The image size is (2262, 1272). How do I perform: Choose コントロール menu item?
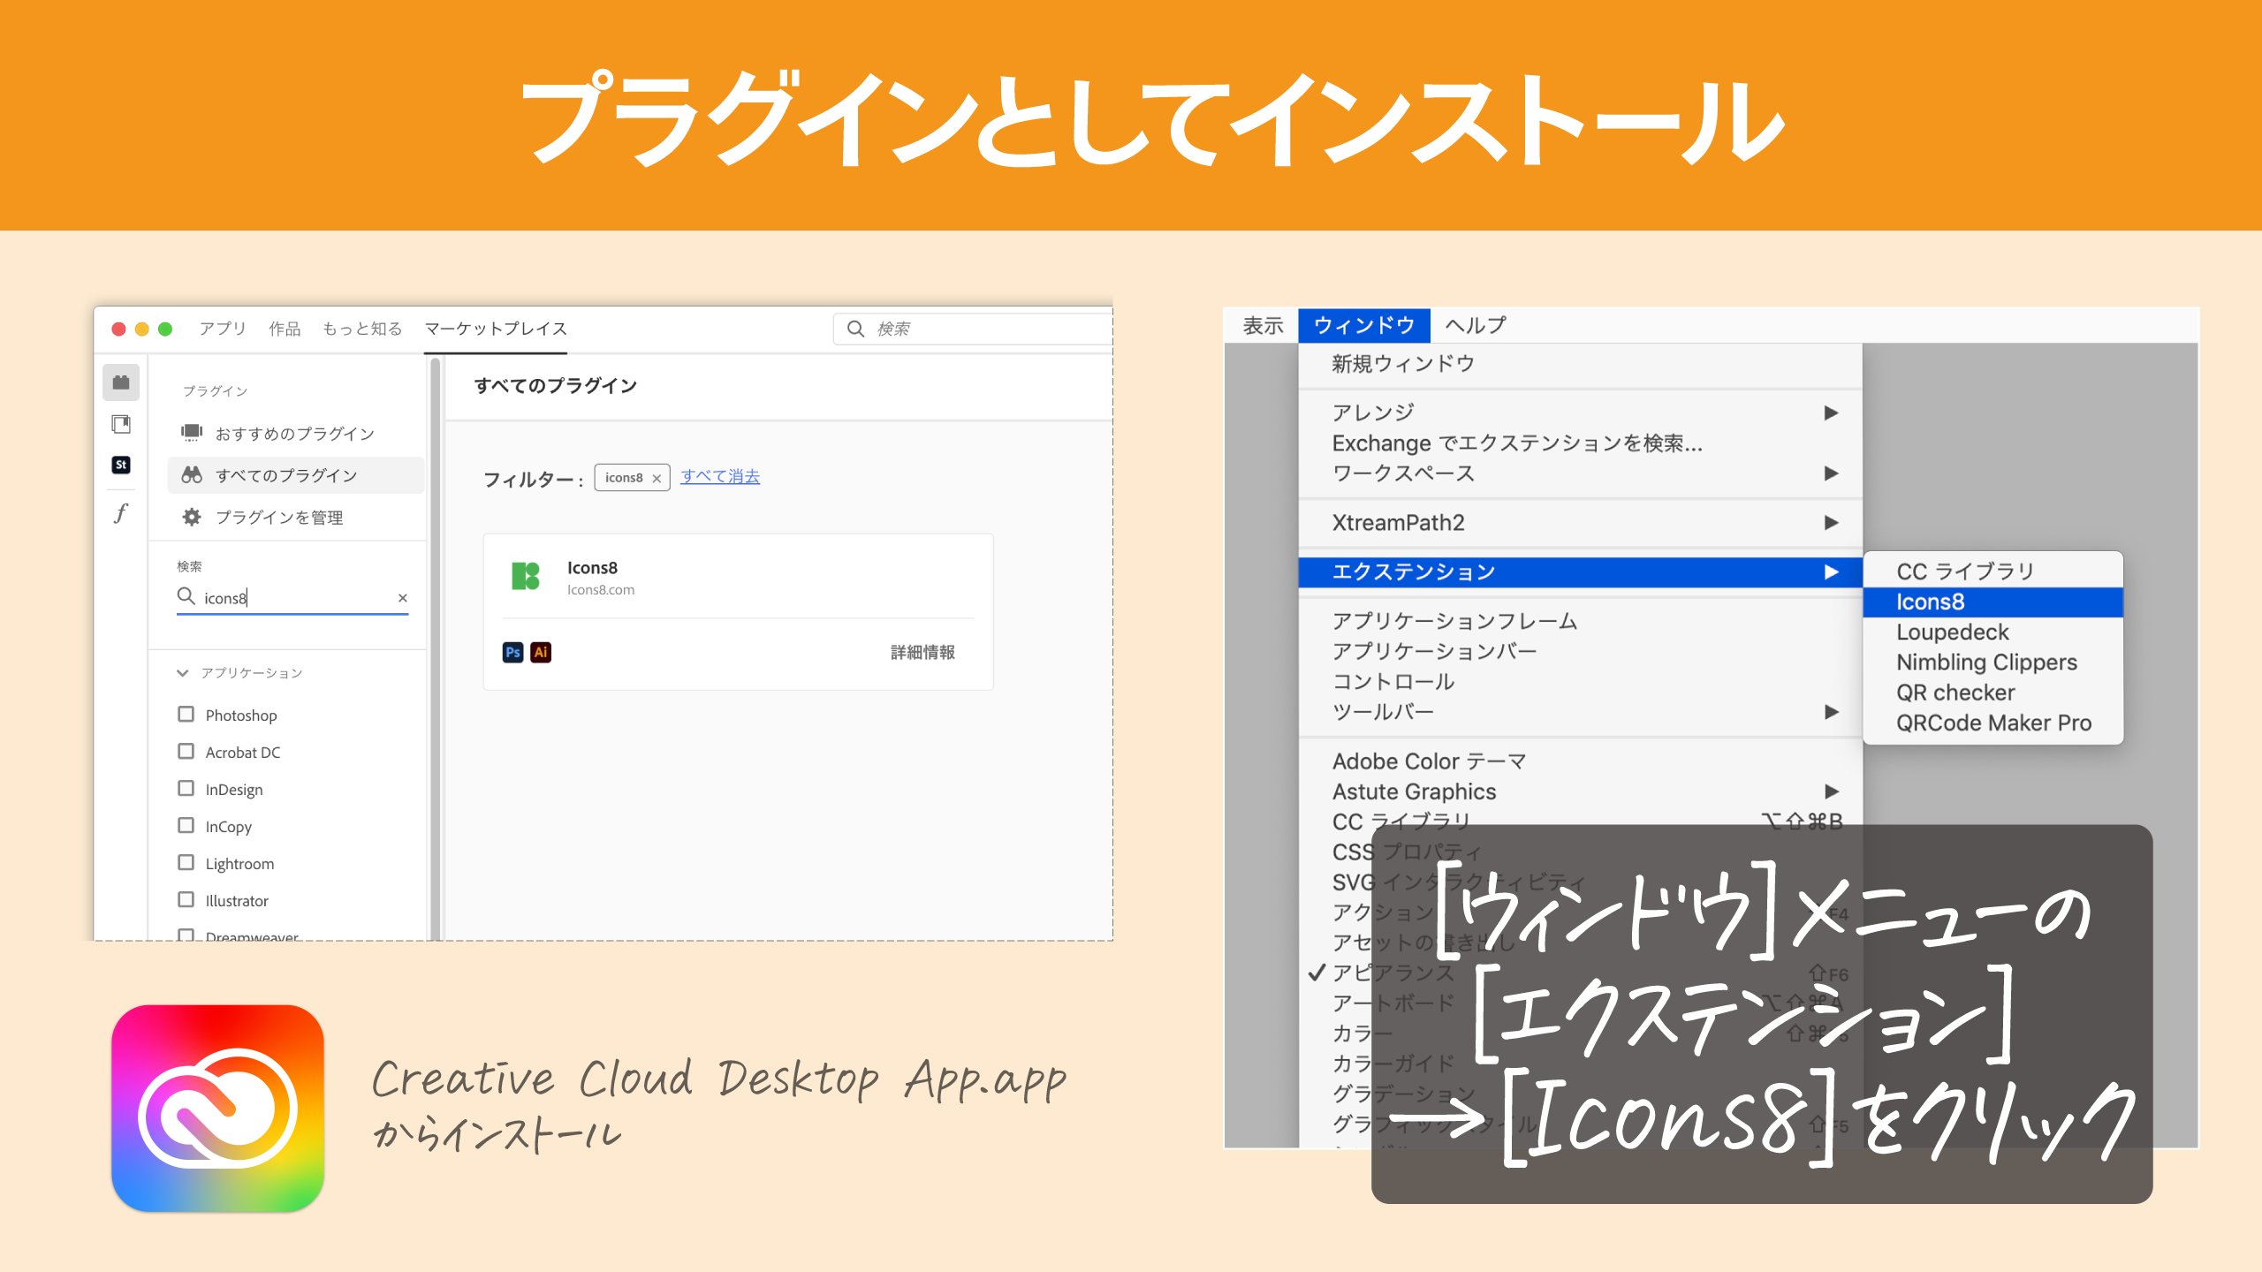(1580, 682)
